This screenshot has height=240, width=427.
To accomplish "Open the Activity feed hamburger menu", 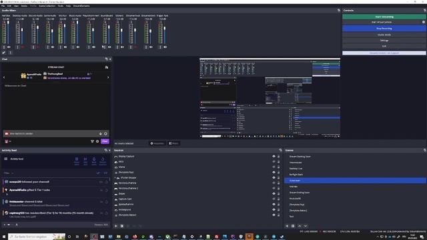I will coord(6,159).
